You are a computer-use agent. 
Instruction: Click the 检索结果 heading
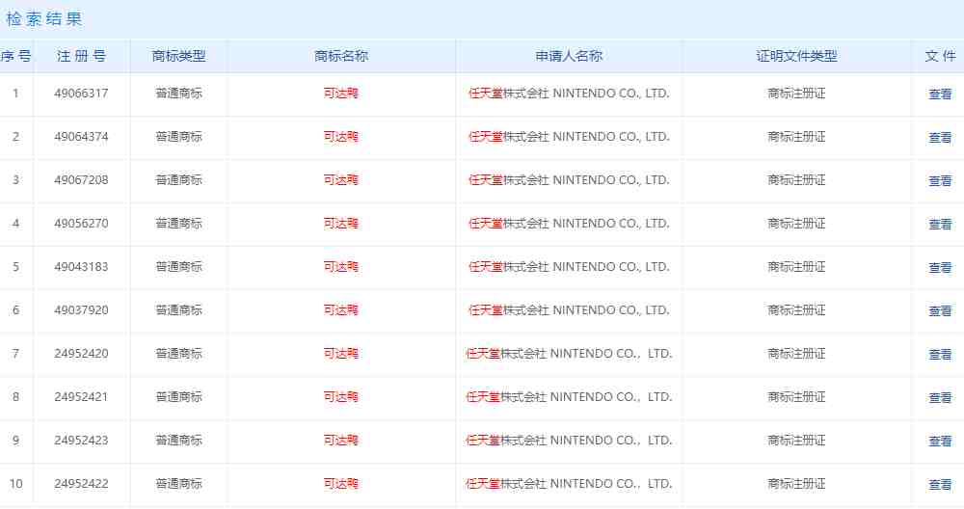[x=44, y=18]
